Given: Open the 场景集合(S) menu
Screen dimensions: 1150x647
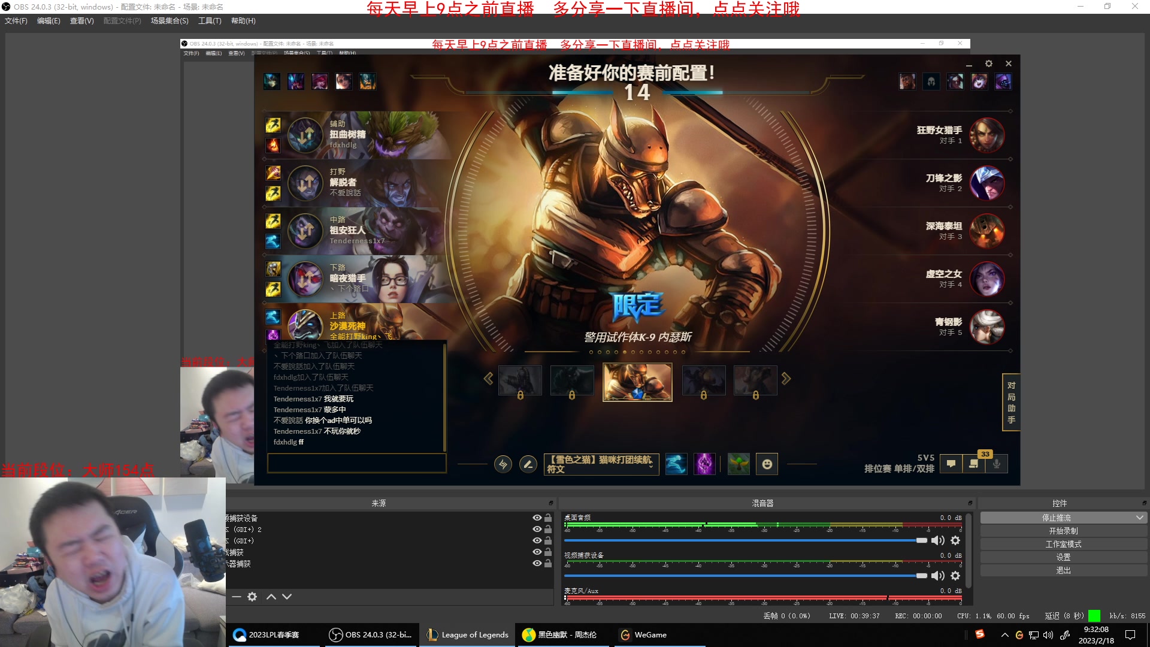Looking at the screenshot, I should coord(170,21).
